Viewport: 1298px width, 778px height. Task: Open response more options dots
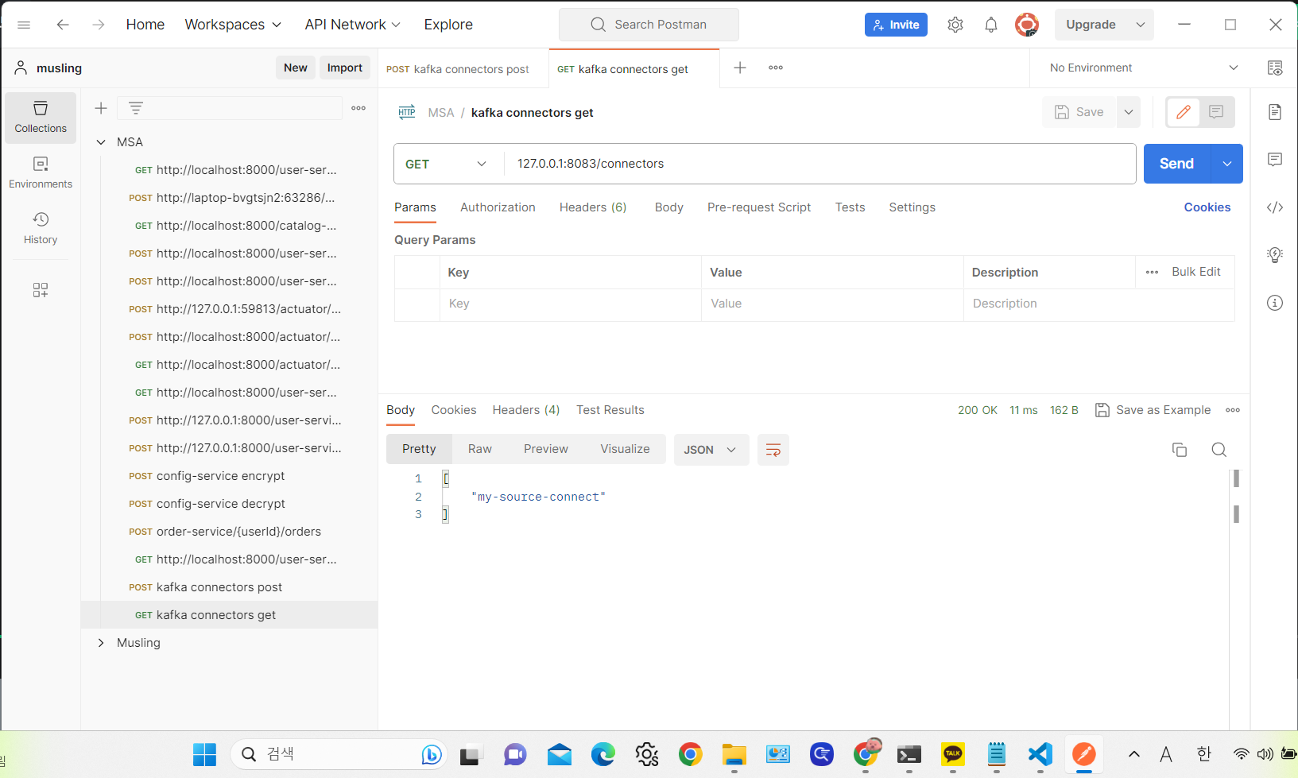click(1233, 410)
